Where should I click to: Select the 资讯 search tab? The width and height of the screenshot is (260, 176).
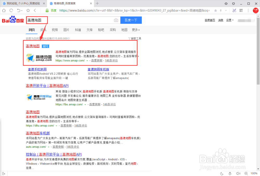point(43,30)
